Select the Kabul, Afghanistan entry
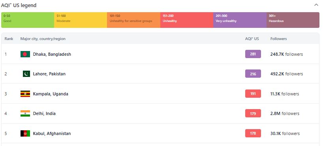 160,133
